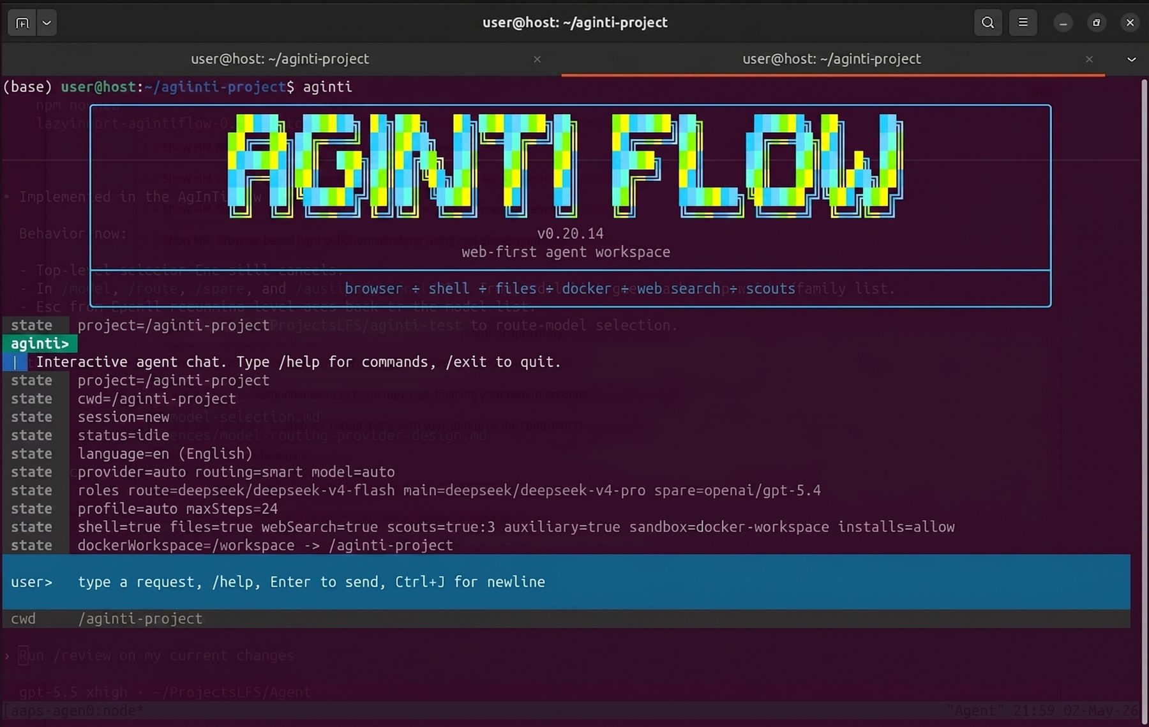Click the 'aginti' command on the shell line
This screenshot has height=727, width=1149.
click(x=327, y=87)
